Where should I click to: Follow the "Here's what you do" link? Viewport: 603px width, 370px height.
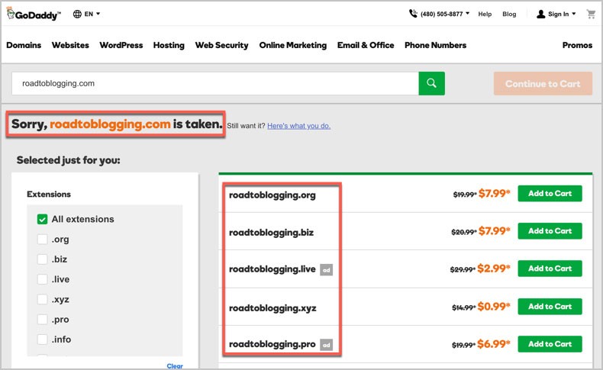pos(298,126)
